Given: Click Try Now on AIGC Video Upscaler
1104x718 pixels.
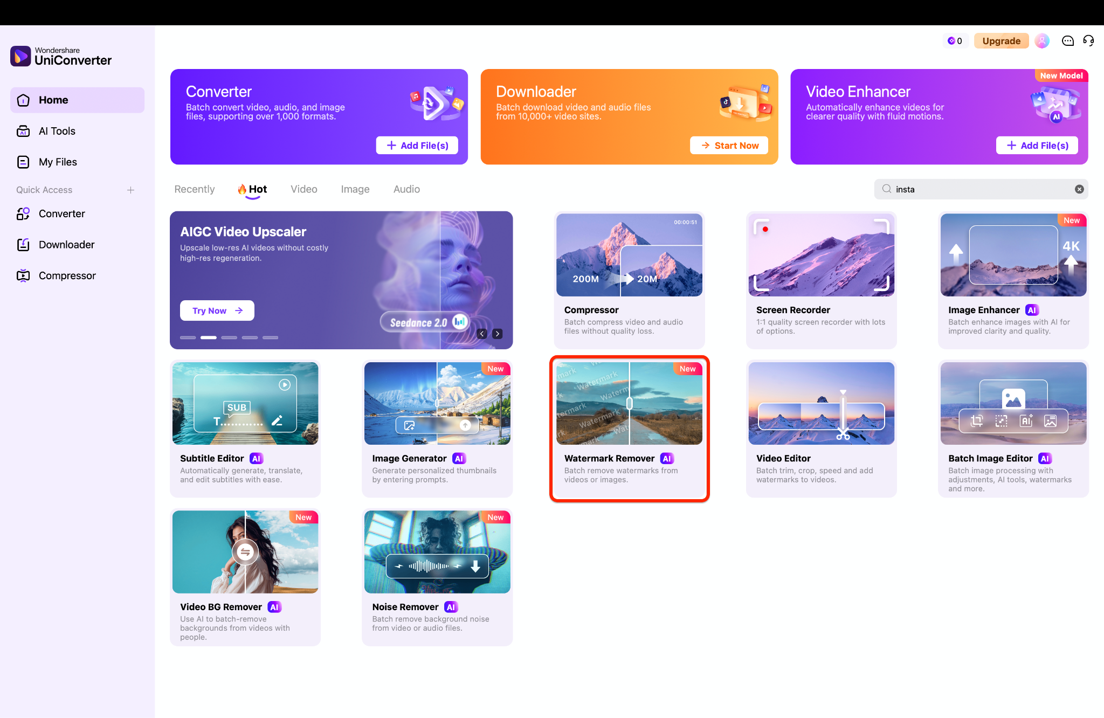Looking at the screenshot, I should click(x=217, y=310).
